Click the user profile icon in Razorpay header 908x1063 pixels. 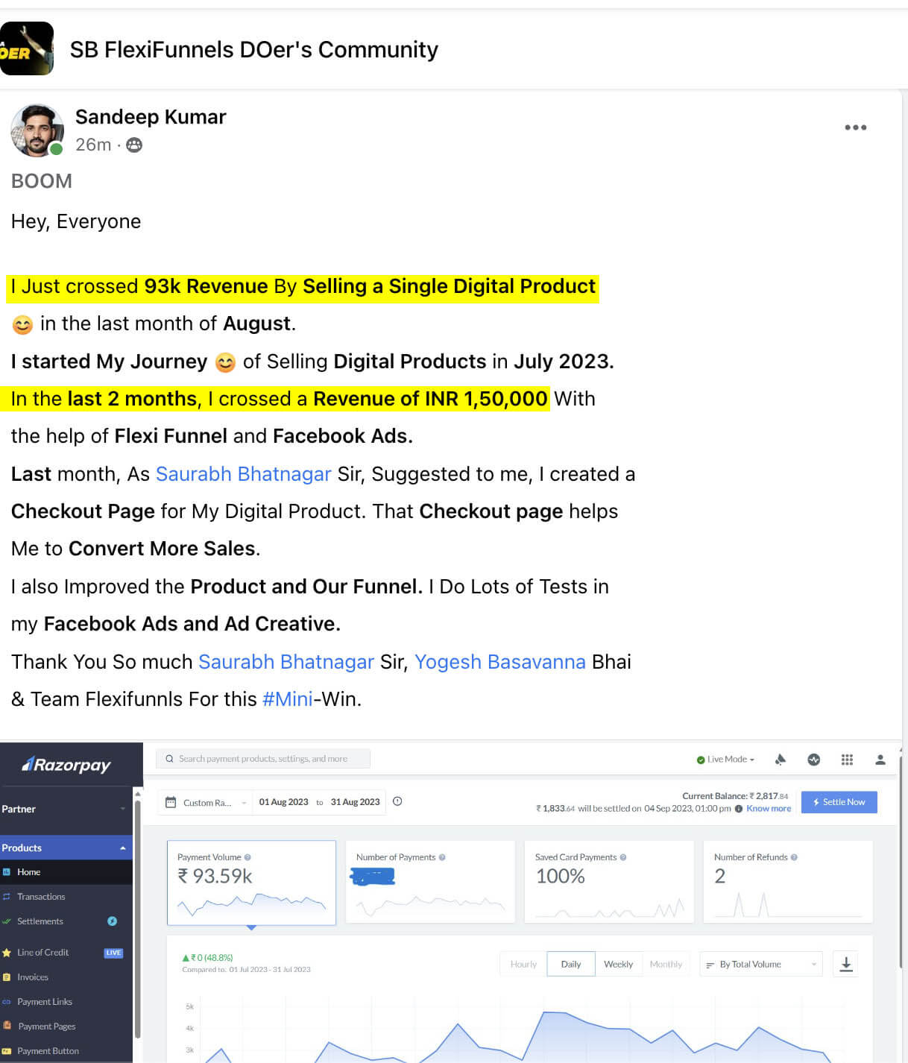coord(880,759)
